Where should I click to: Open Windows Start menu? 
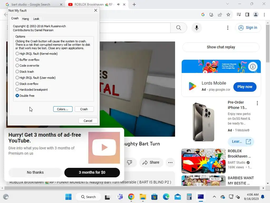pyautogui.click(x=68, y=197)
